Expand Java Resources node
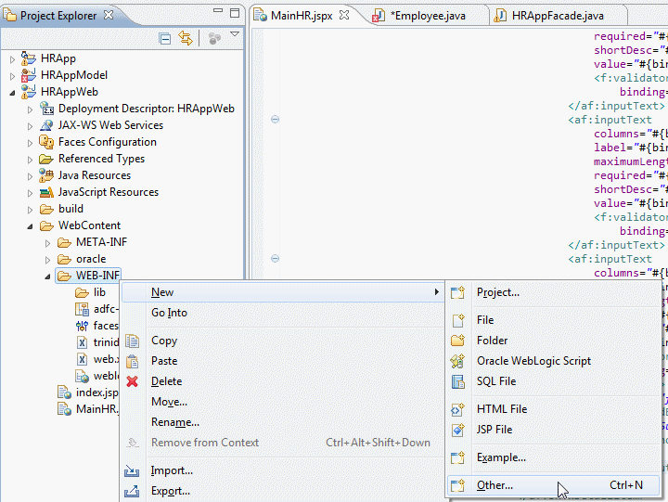Viewport: 668px width, 502px height. tap(30, 176)
